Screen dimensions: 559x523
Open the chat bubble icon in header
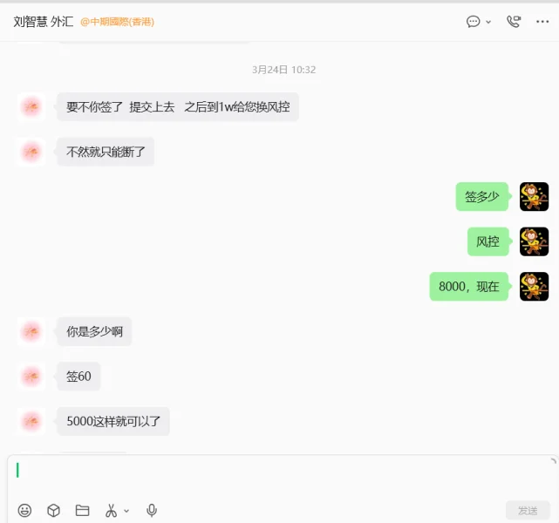point(473,22)
